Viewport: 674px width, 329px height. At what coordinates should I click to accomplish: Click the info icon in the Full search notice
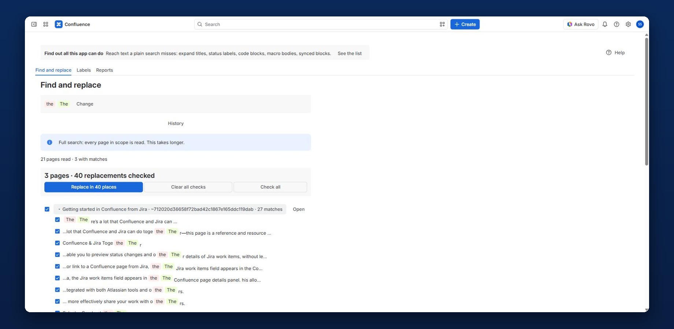point(49,142)
